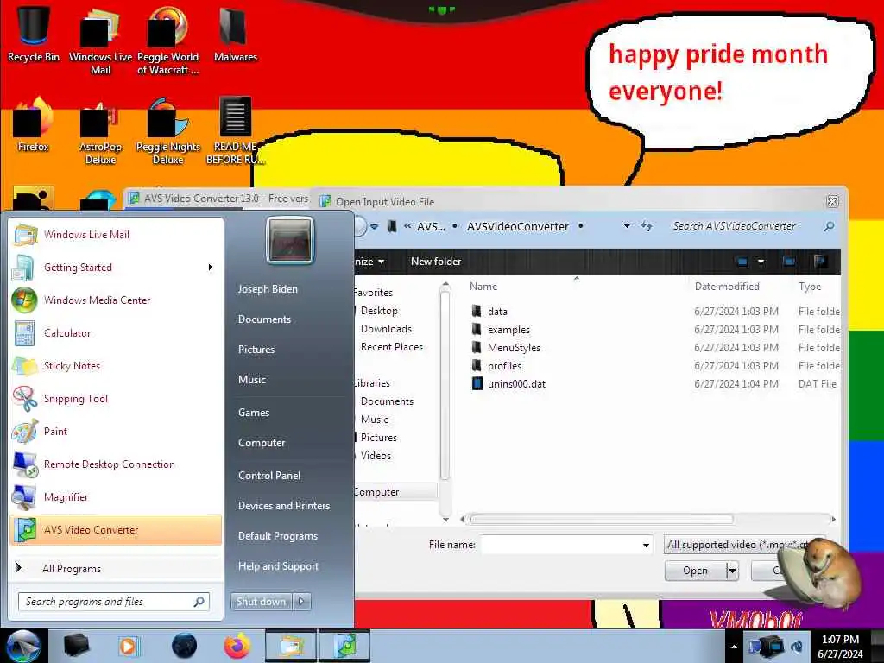Open the Shut down options arrow
Screen dimensions: 884x663
(x=301, y=602)
